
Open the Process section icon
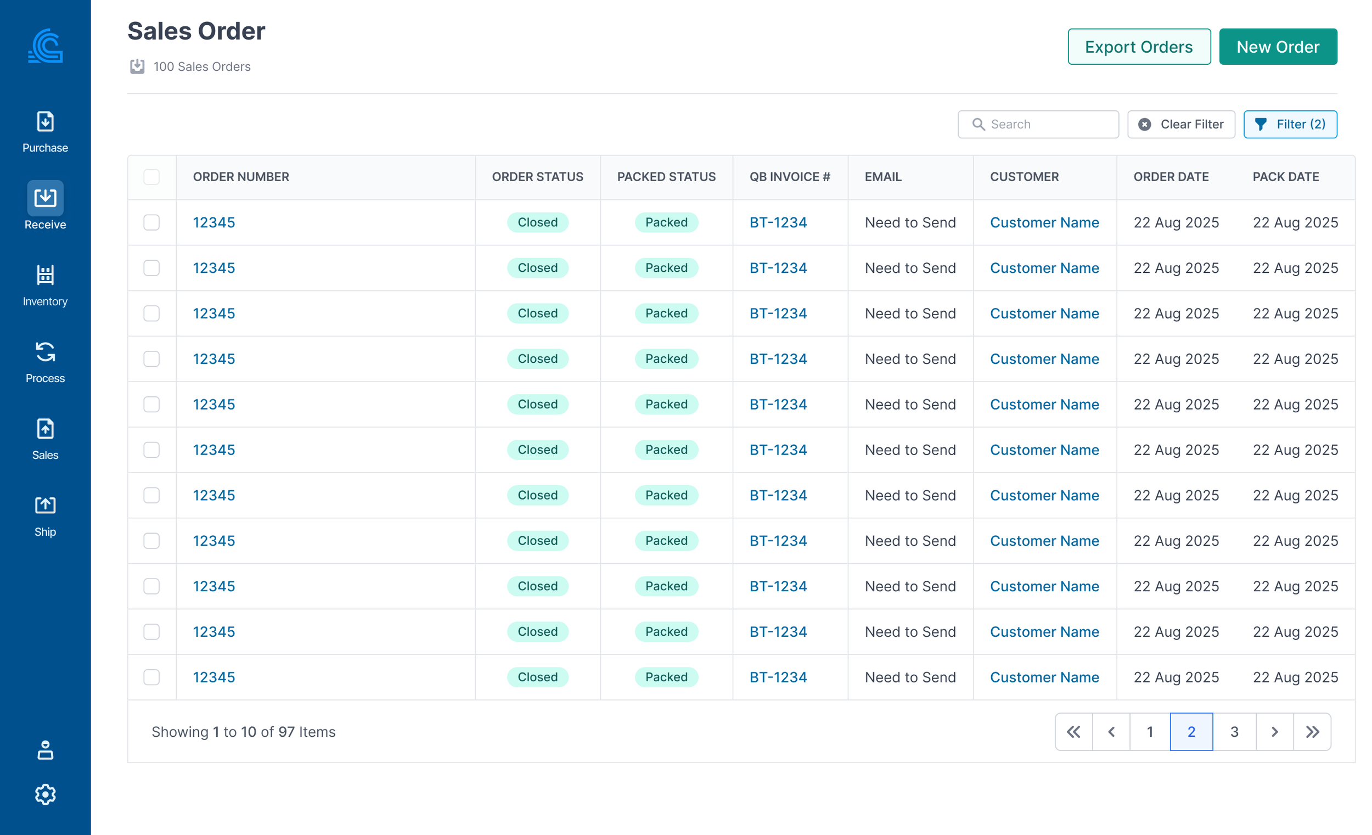tap(45, 362)
